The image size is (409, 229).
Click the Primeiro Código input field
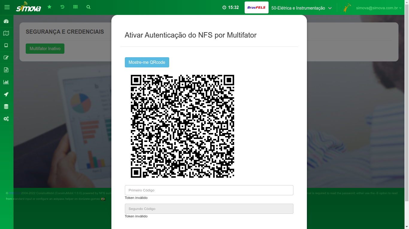[x=209, y=190]
